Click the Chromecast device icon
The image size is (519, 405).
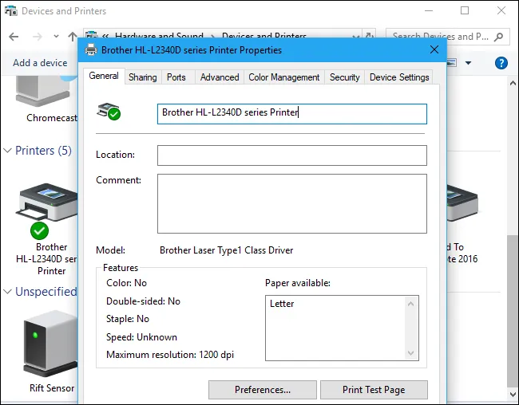click(45, 96)
